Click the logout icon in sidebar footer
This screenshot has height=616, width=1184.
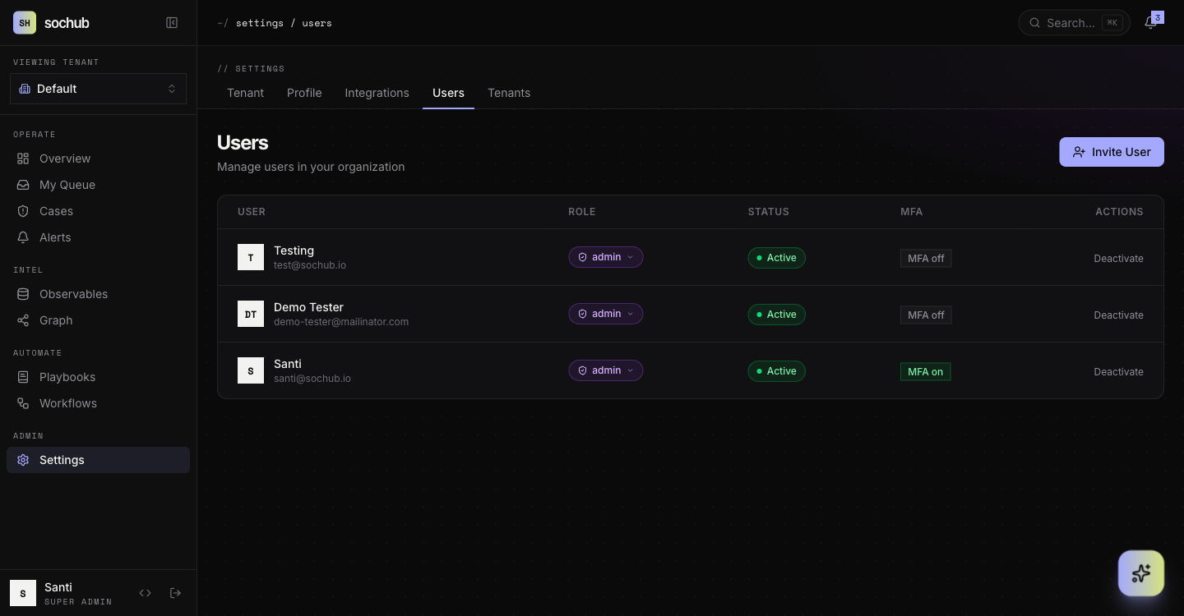tap(175, 593)
